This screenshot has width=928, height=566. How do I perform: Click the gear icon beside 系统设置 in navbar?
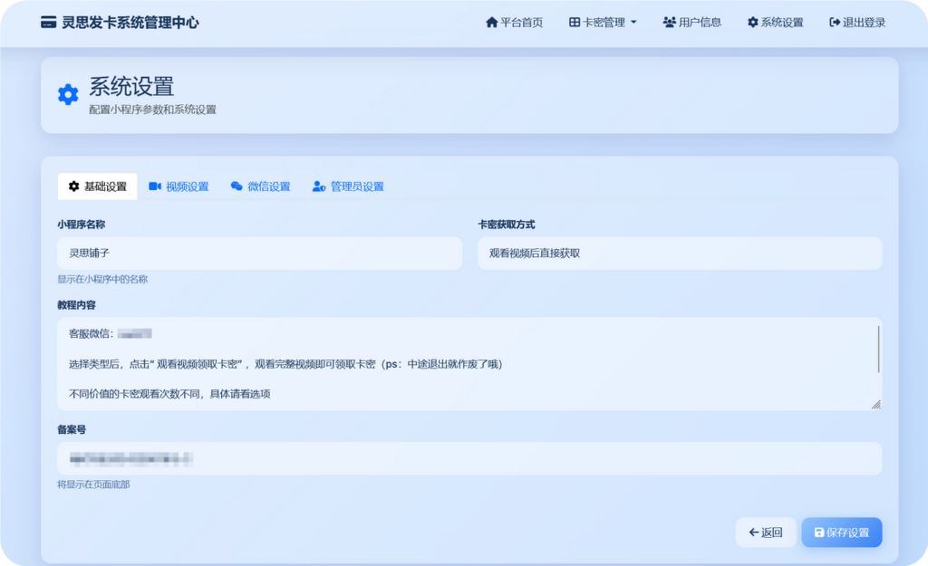coord(752,23)
